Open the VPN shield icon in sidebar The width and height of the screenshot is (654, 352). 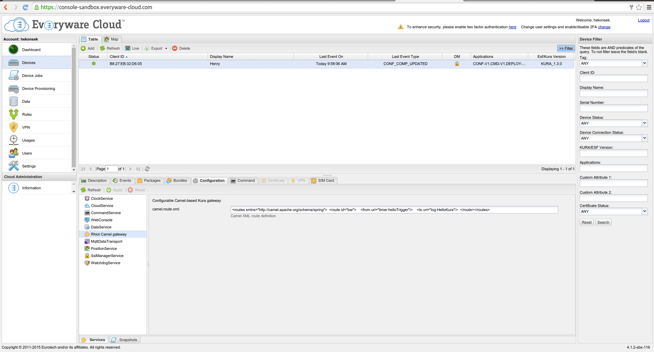click(x=14, y=127)
